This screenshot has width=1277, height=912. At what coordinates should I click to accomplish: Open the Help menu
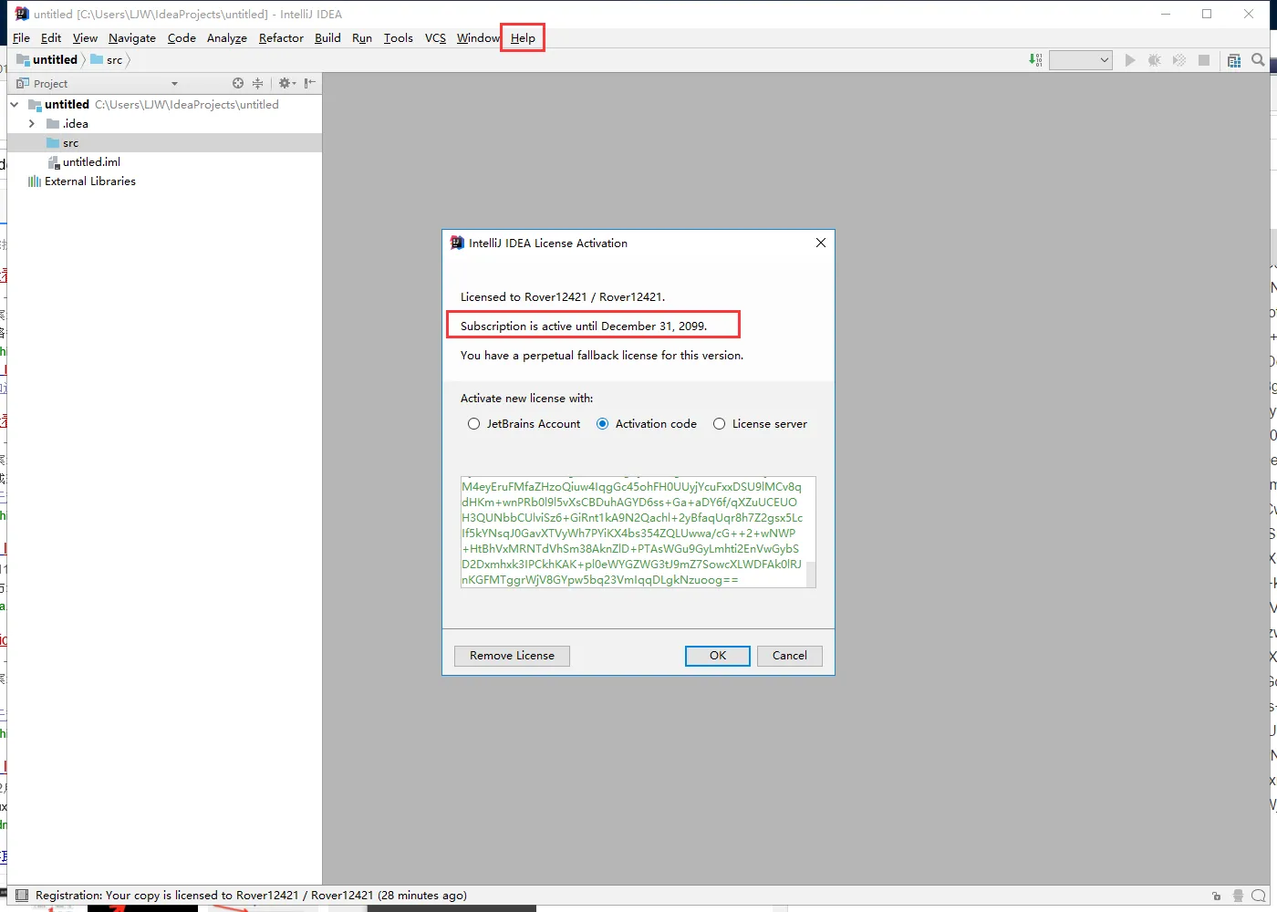(523, 38)
